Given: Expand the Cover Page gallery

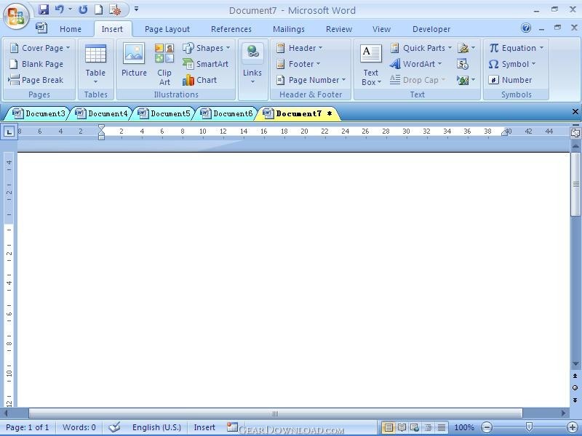Looking at the screenshot, I should (39, 48).
